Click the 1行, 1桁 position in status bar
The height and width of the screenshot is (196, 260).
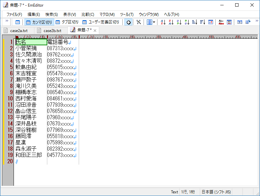(x=188, y=192)
